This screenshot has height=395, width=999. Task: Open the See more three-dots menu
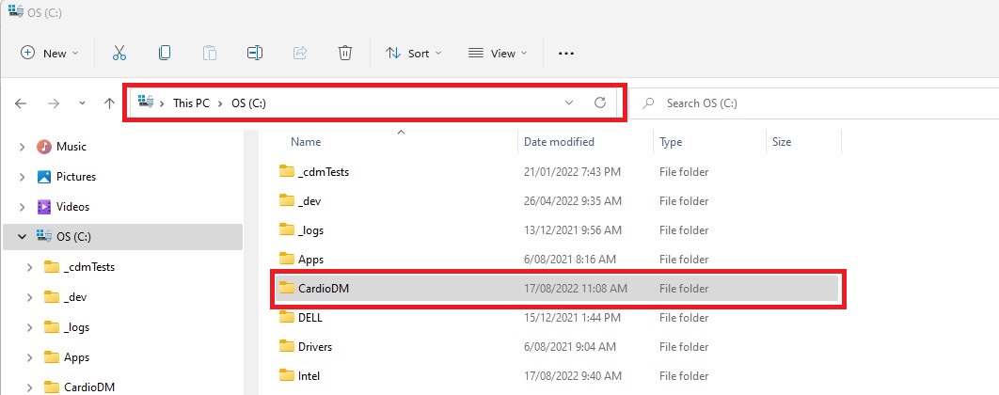565,54
